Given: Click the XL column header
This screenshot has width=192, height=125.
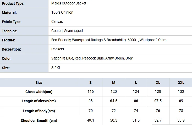Looking at the screenshot, I should click(x=158, y=83).
